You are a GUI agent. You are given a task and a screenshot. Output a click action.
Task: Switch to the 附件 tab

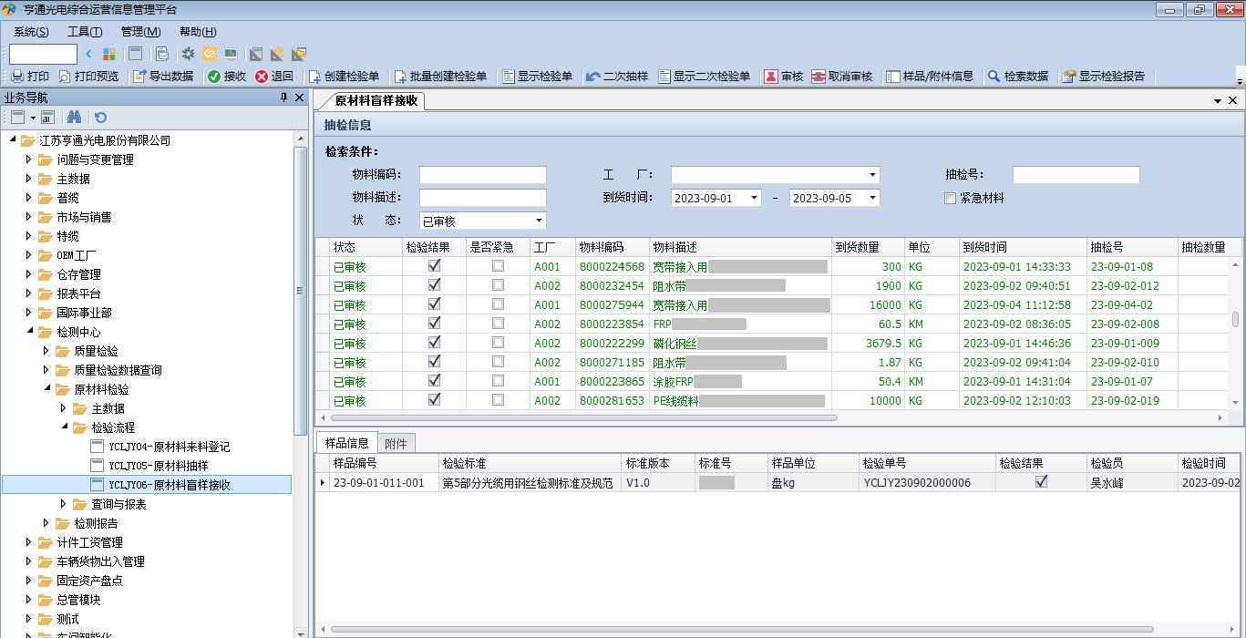tap(396, 443)
